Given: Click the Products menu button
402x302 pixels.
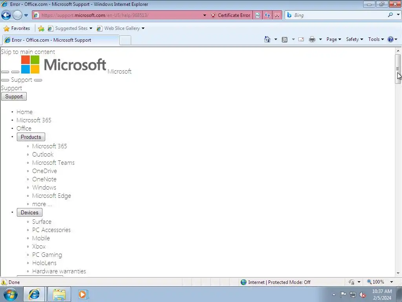Looking at the screenshot, I should pyautogui.click(x=31, y=137).
